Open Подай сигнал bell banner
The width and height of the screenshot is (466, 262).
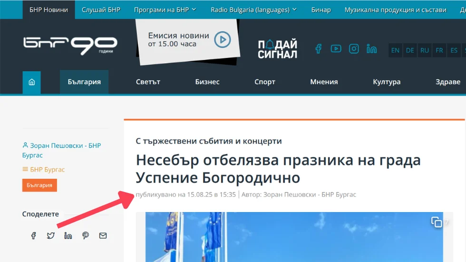pyautogui.click(x=277, y=49)
